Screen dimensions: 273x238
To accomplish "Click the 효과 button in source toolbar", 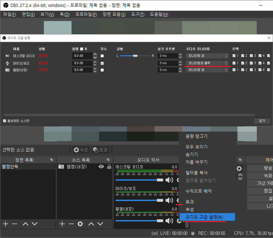I will click(x=101, y=150).
